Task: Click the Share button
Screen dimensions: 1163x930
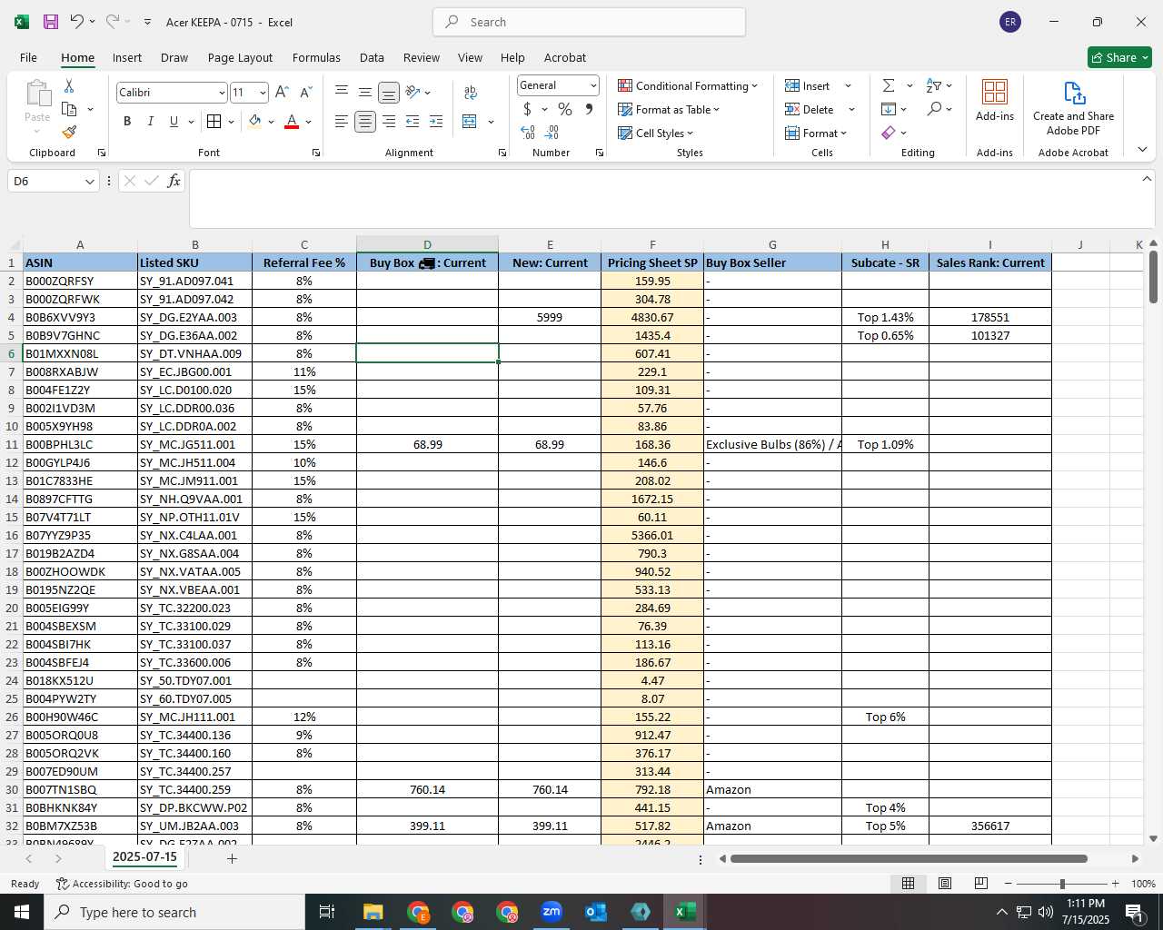Action: pyautogui.click(x=1119, y=57)
